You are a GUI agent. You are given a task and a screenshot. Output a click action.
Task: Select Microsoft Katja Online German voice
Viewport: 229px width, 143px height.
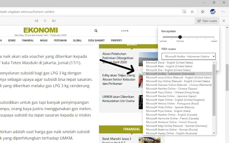[x=177, y=126]
